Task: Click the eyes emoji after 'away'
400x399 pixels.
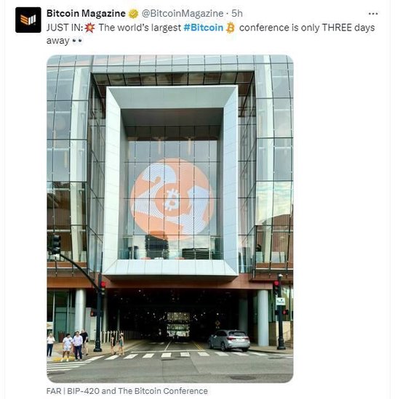Action: pyautogui.click(x=77, y=41)
